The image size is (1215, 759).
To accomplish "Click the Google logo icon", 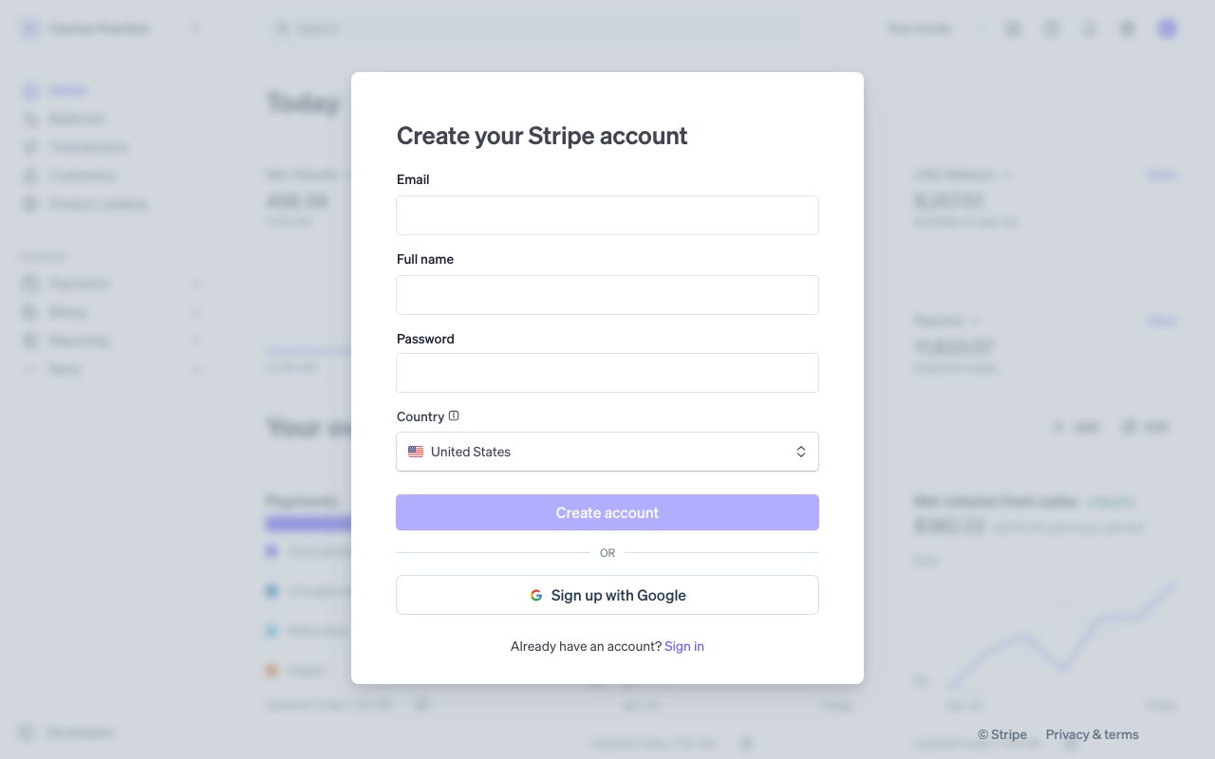I will 536,596.
